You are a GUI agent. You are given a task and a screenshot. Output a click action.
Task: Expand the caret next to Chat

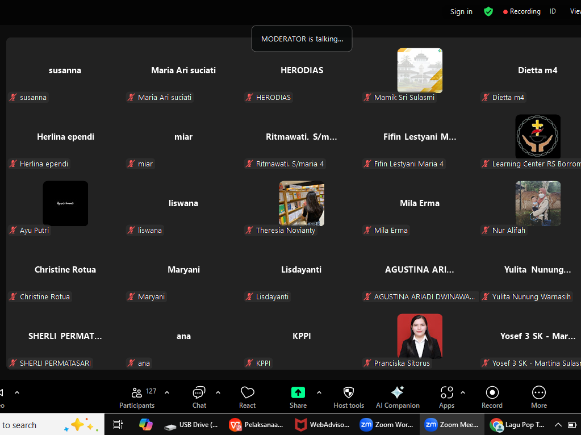[218, 392]
